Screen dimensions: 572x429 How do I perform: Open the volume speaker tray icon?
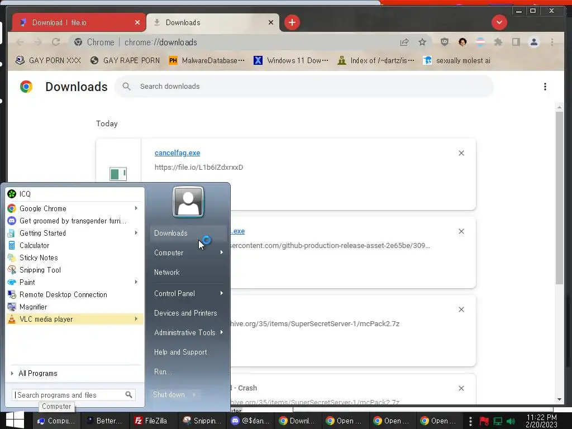(511, 421)
